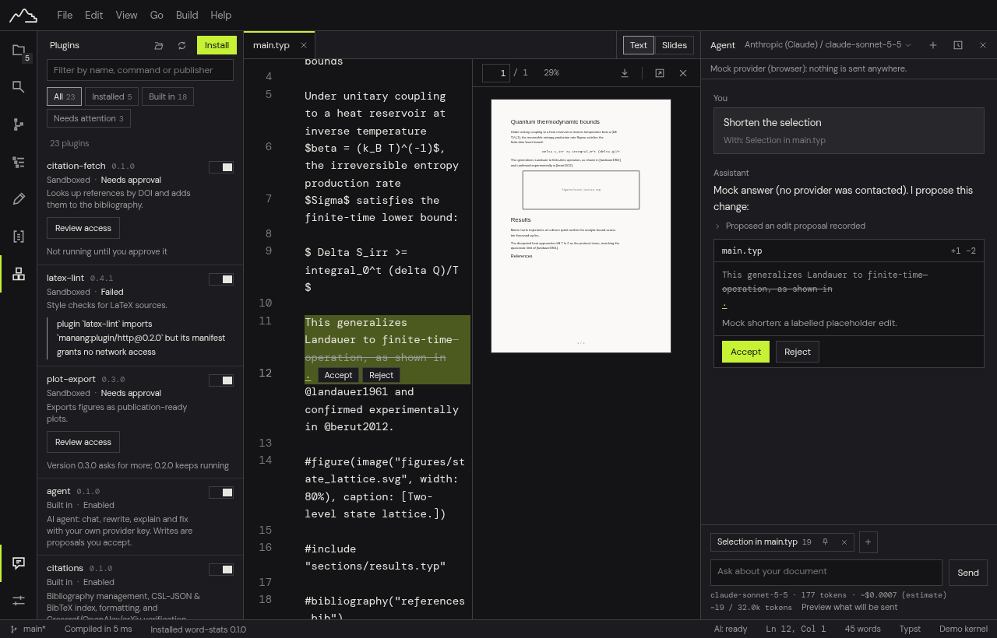Expand the Proposed an edit proposal entry
This screenshot has width=997, height=638.
point(790,226)
